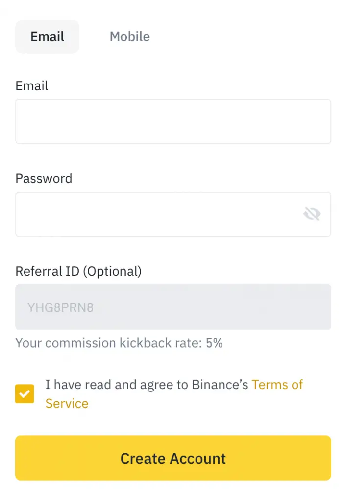Click the 5% kickback rate value
The height and width of the screenshot is (503, 345).
214,343
